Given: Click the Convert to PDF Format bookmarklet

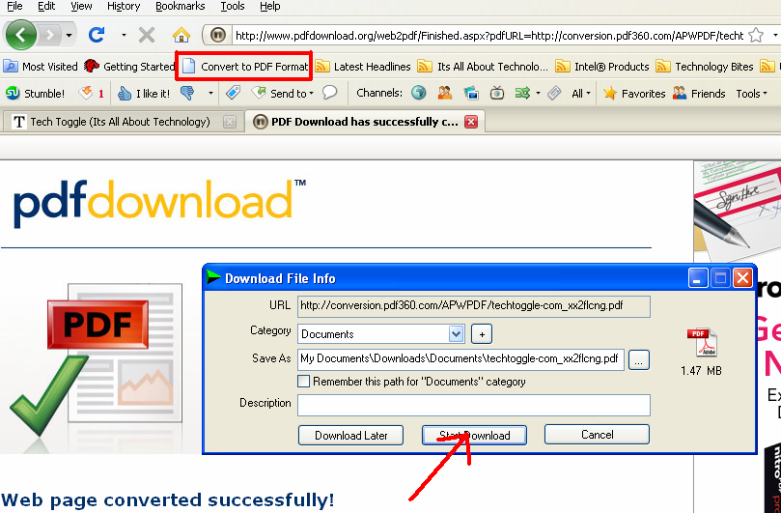Looking at the screenshot, I should tap(244, 67).
